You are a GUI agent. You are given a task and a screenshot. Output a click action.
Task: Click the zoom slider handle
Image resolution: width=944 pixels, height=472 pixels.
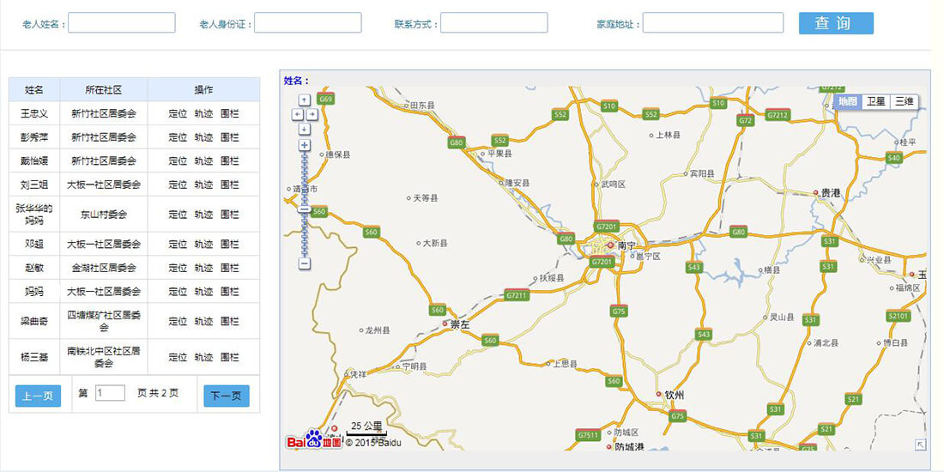(305, 209)
